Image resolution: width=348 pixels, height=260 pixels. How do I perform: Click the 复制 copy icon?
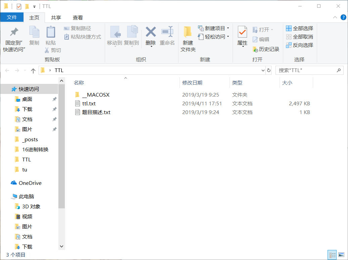(34, 32)
